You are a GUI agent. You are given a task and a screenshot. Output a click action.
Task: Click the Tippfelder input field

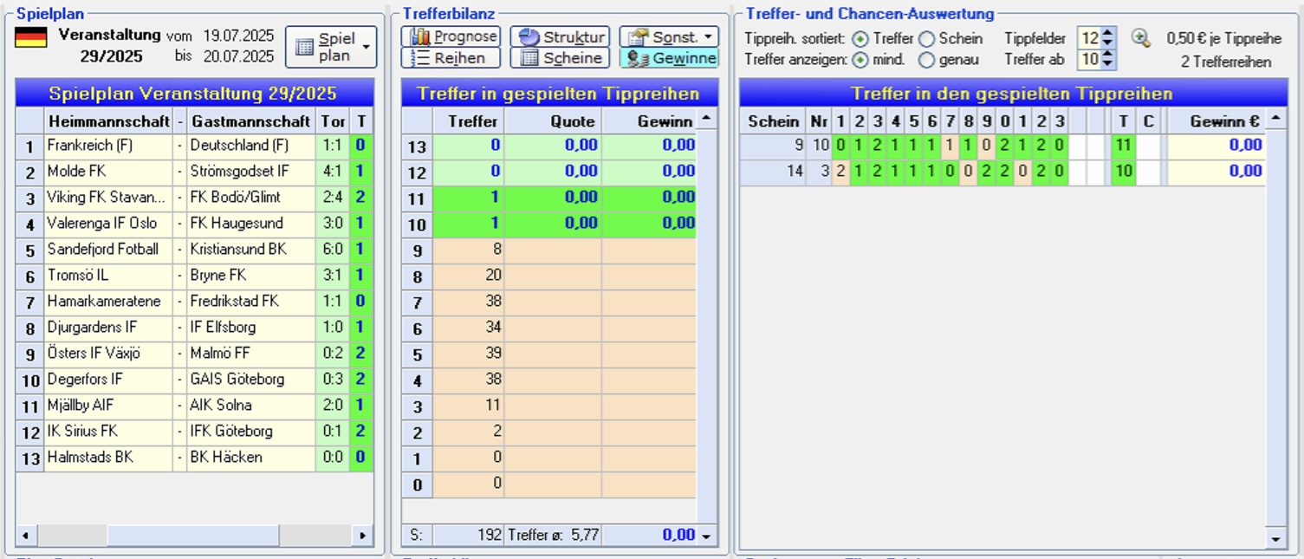(1089, 38)
